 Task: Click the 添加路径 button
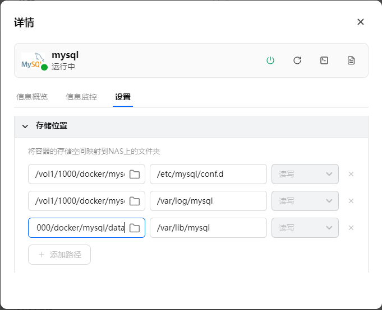click(59, 255)
